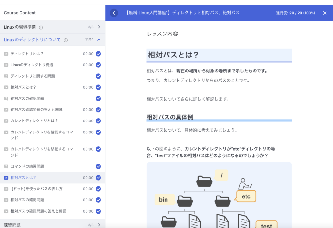The height and width of the screenshot is (228, 333).
Task: Open lesson 絶対パス確認問題の答えと解説
Action: 36,110
